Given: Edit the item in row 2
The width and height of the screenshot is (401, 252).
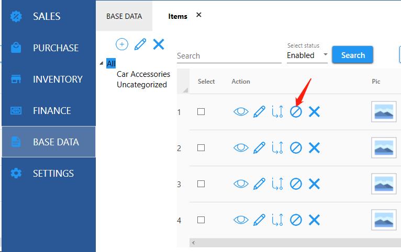Looking at the screenshot, I should (x=259, y=148).
